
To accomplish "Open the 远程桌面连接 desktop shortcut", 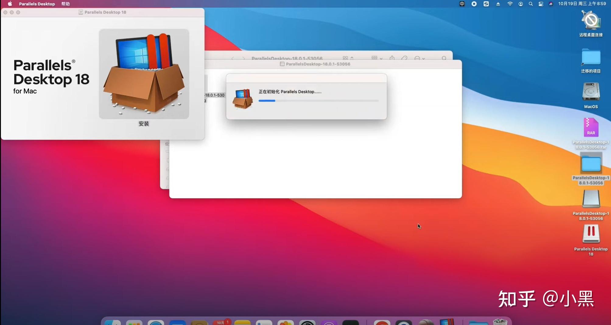I will [590, 21].
